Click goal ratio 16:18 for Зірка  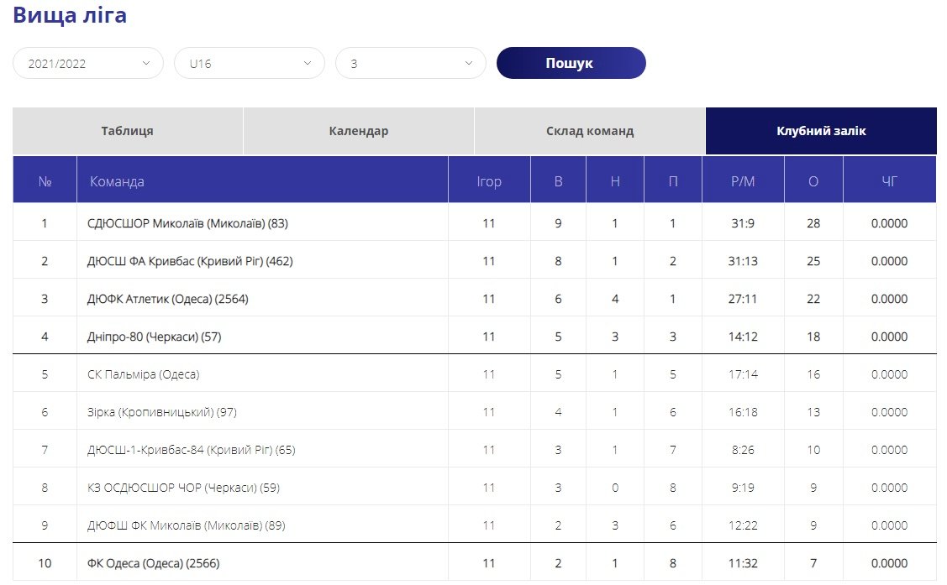click(743, 412)
